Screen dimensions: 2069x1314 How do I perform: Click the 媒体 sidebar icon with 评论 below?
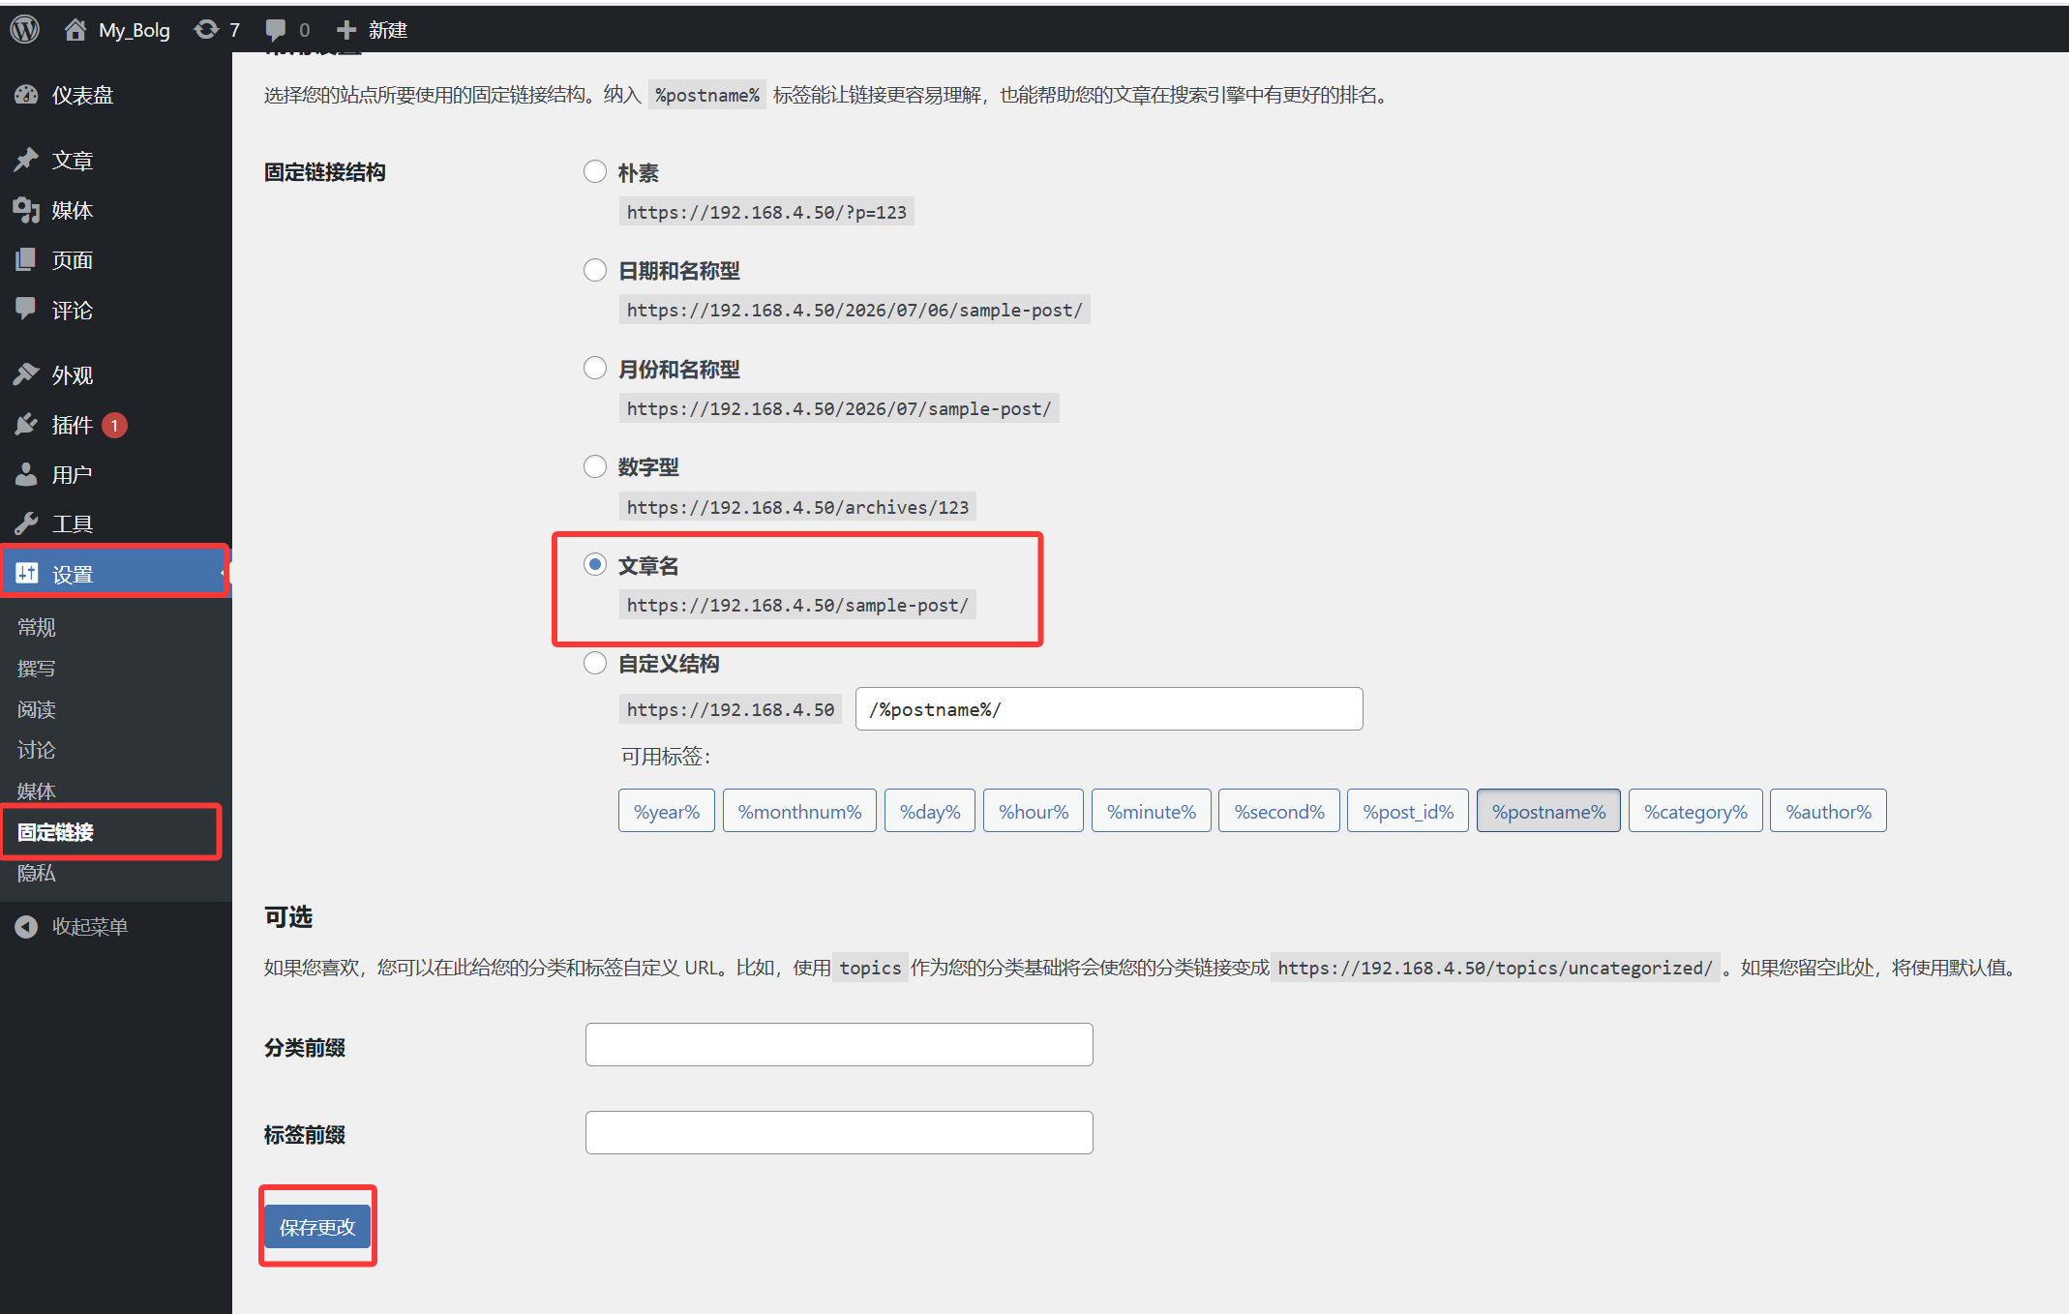pos(27,210)
